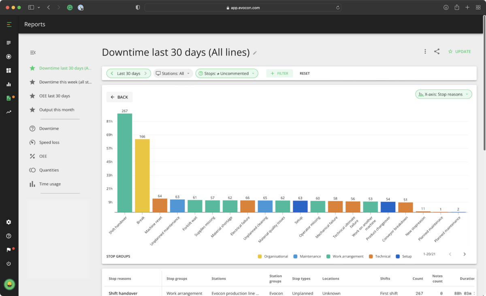Toggle the flag notifications icon with red badge
Image resolution: width=486 pixels, height=296 pixels.
(9, 249)
